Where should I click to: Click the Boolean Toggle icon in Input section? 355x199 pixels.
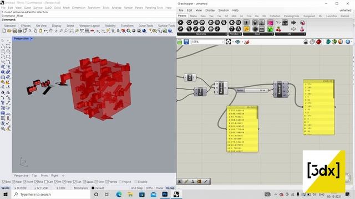click(x=255, y=23)
